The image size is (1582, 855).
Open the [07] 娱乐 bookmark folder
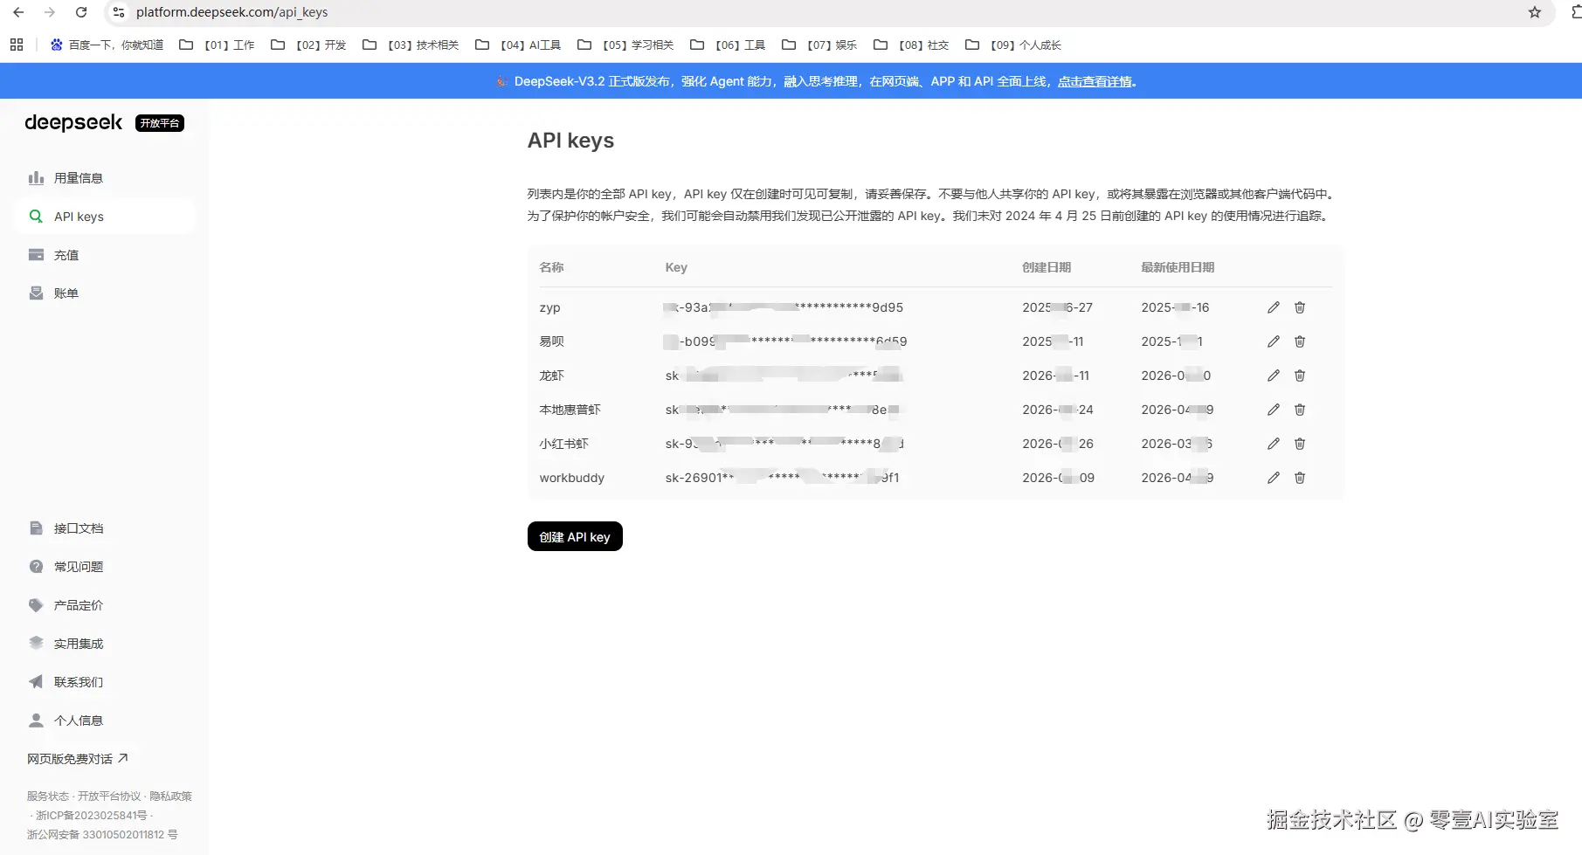point(819,45)
